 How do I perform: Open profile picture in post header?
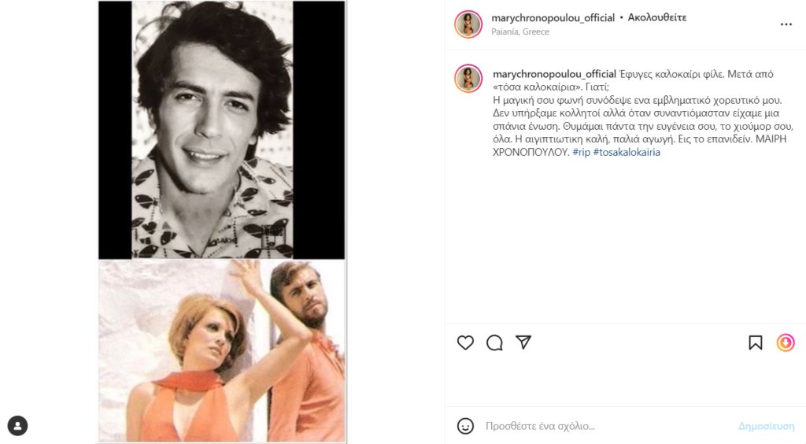pyautogui.click(x=468, y=24)
